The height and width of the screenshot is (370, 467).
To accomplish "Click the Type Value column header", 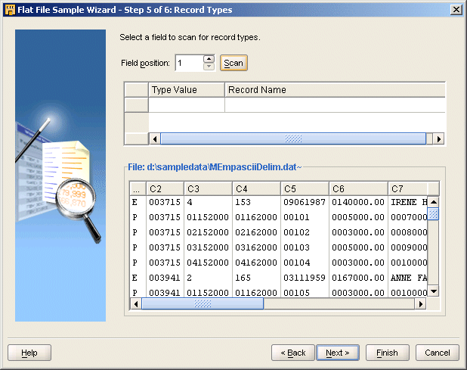I will [187, 90].
